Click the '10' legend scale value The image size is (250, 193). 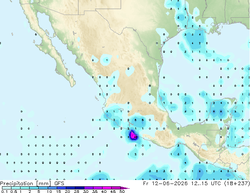49,191
